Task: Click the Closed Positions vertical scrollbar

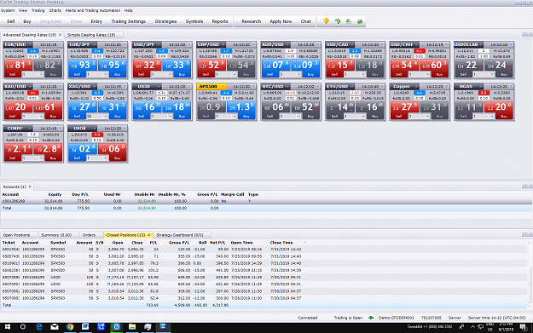Action: tap(530, 273)
